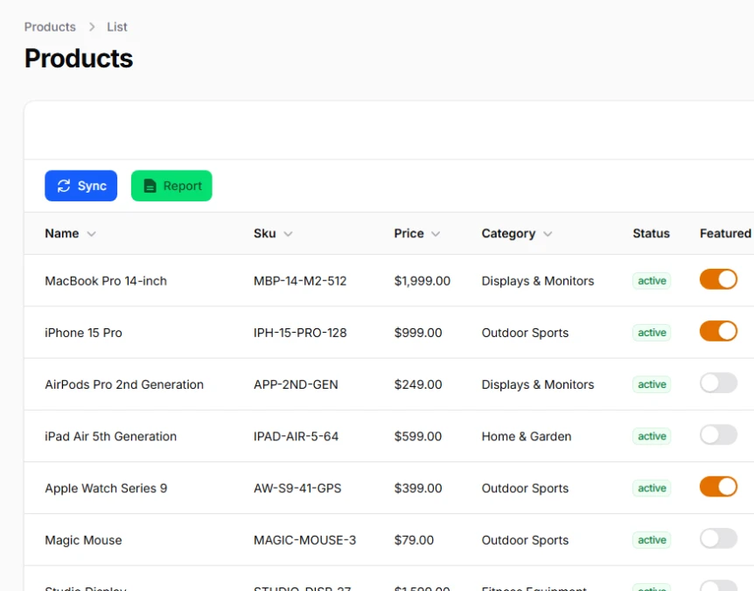Click the Price column header label

pyautogui.click(x=408, y=234)
